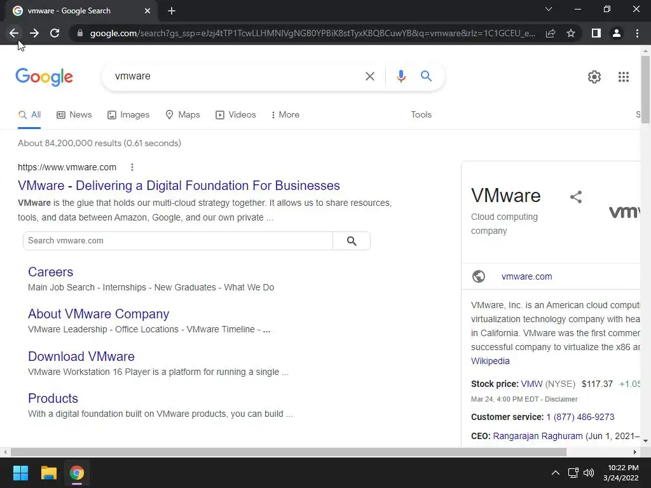The image size is (651, 488).
Task: Share the VMware knowledge panel
Action: pyautogui.click(x=576, y=197)
